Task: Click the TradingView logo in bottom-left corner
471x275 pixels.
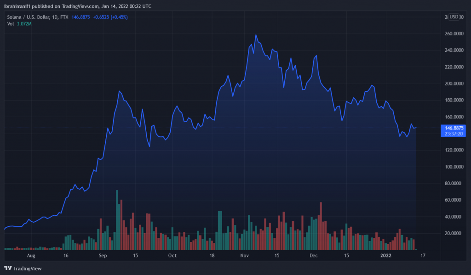Action: pos(23,268)
